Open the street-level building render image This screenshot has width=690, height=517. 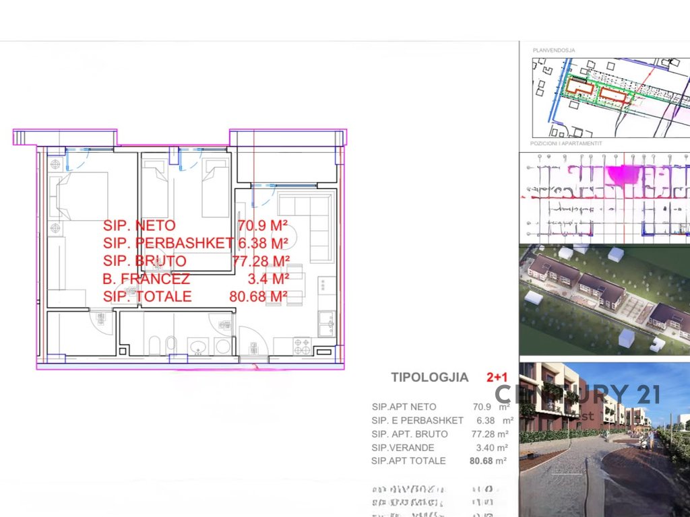(605, 440)
